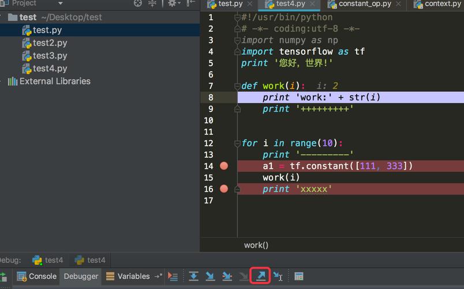464x289 pixels.
Task: Click the fold end marker at line 2
Action: tap(237, 29)
